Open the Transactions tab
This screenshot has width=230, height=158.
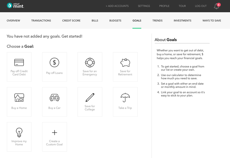[x=41, y=21]
